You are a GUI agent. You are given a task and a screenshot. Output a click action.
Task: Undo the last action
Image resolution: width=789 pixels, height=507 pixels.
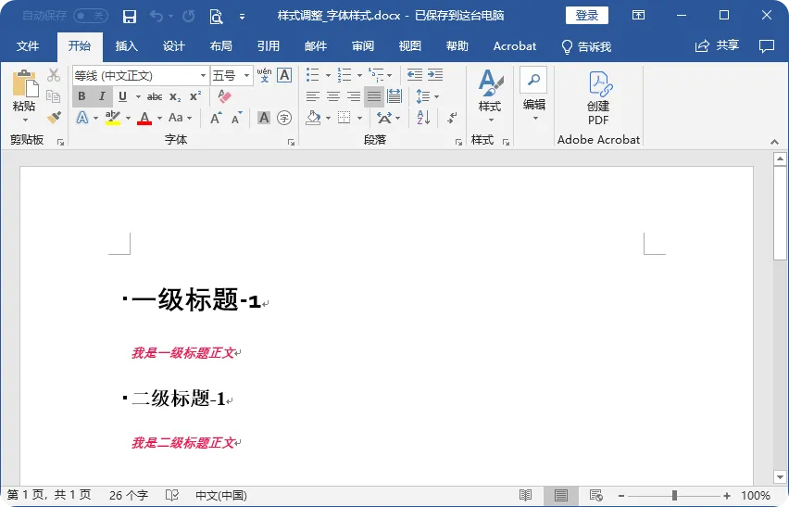pyautogui.click(x=156, y=17)
